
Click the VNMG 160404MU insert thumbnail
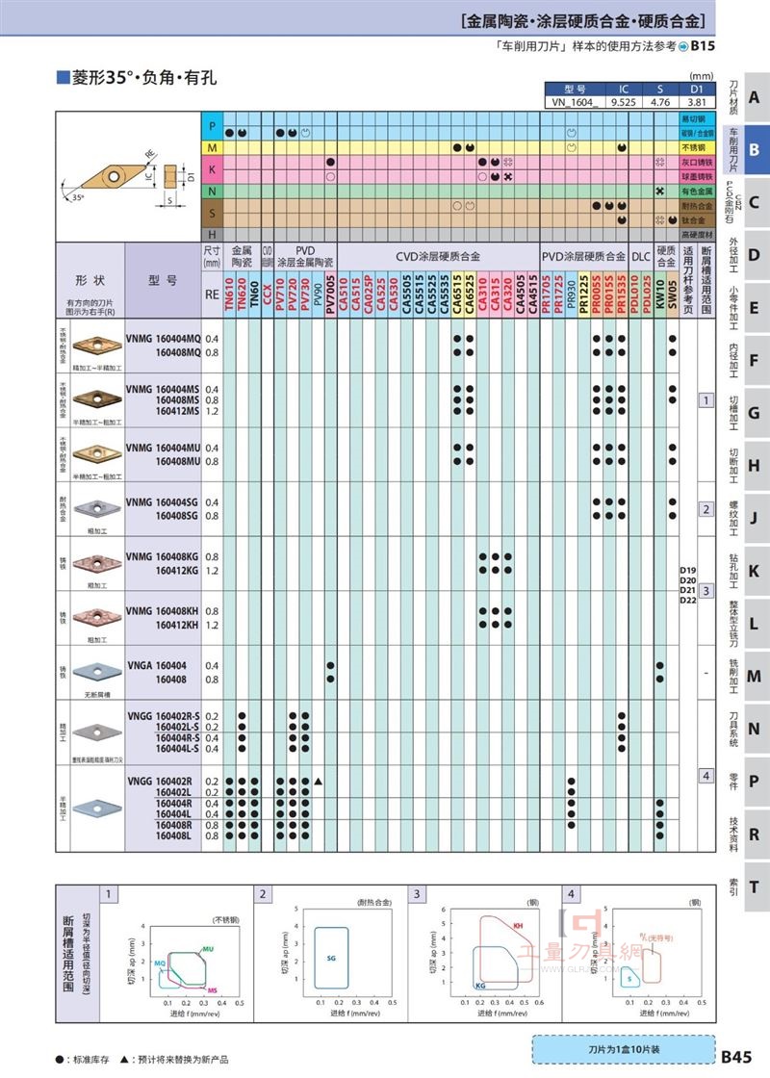click(97, 453)
